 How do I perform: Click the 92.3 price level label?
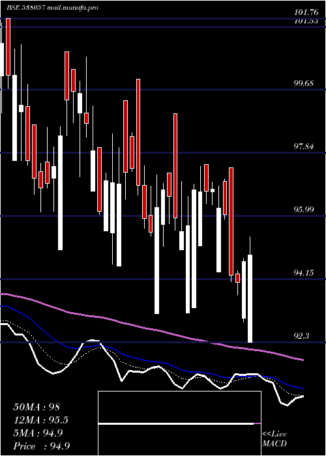tap(301, 336)
